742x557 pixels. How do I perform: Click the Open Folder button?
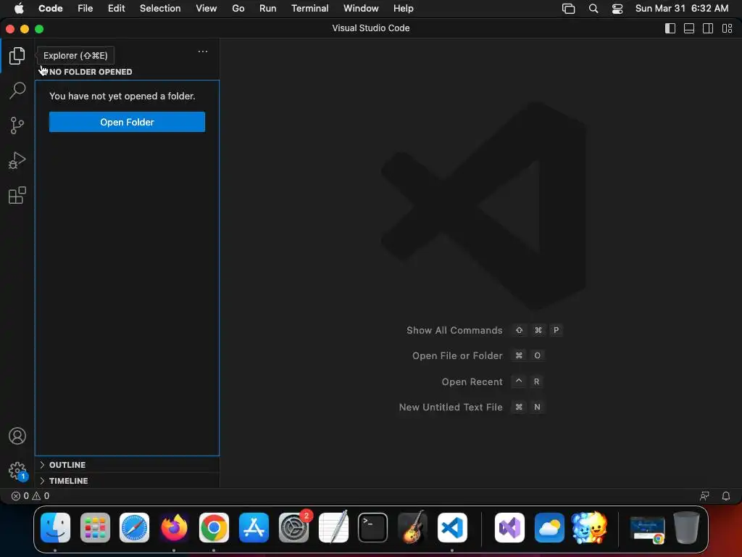(x=127, y=122)
